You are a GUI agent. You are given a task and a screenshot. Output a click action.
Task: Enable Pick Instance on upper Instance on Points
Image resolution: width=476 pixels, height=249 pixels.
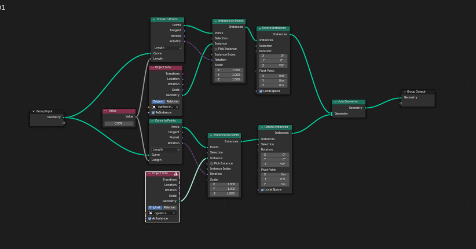point(217,49)
